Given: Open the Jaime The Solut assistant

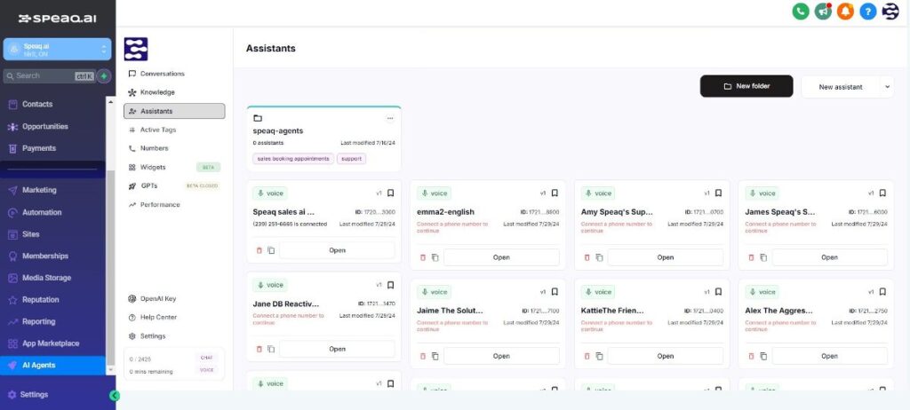Looking at the screenshot, I should coord(501,356).
